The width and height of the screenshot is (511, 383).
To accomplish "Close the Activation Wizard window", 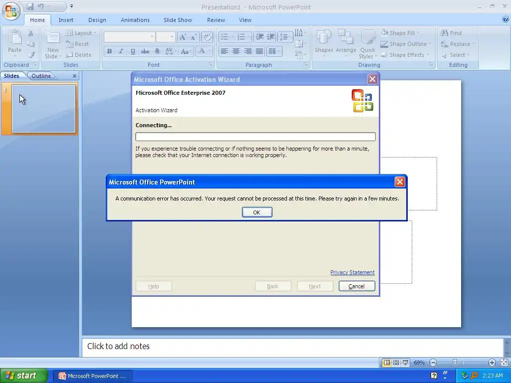I will [372, 79].
